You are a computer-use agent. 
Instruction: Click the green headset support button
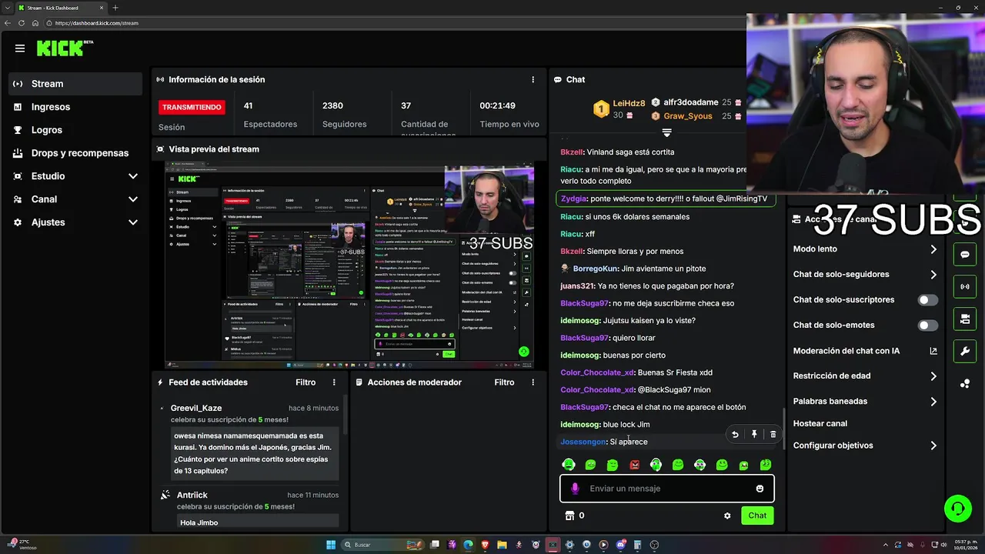(958, 509)
